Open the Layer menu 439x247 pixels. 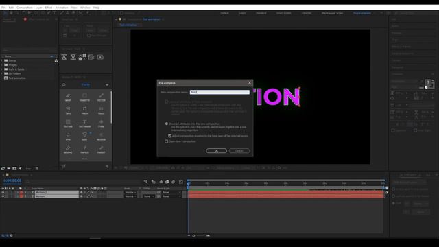[39, 8]
